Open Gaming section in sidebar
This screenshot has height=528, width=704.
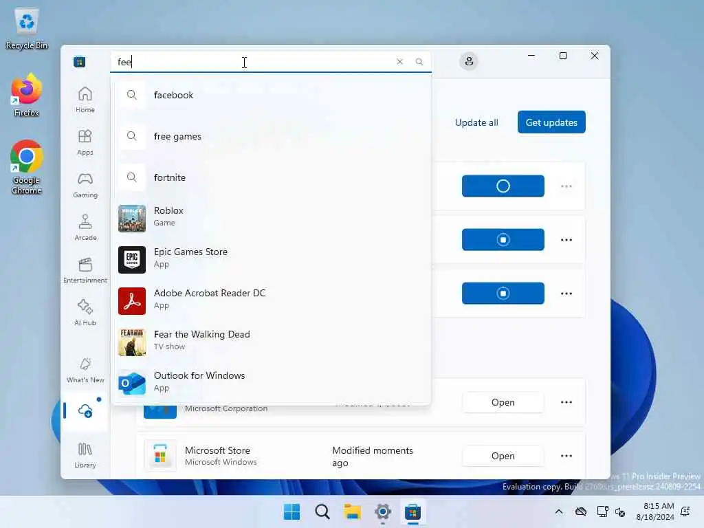pyautogui.click(x=85, y=185)
